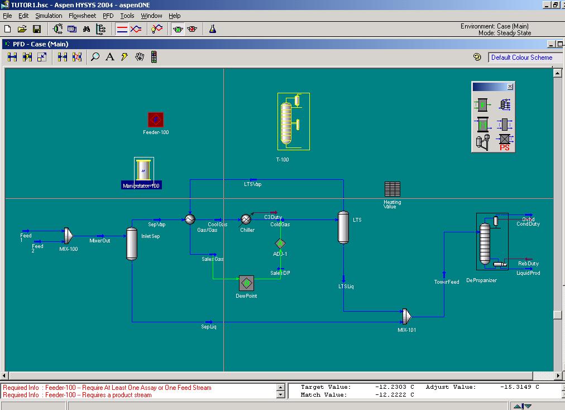
Task: Open the tree-shaped Simulation Navigator icon
Action: click(x=101, y=29)
